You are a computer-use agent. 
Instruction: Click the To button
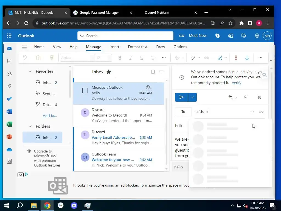pyautogui.click(x=183, y=112)
